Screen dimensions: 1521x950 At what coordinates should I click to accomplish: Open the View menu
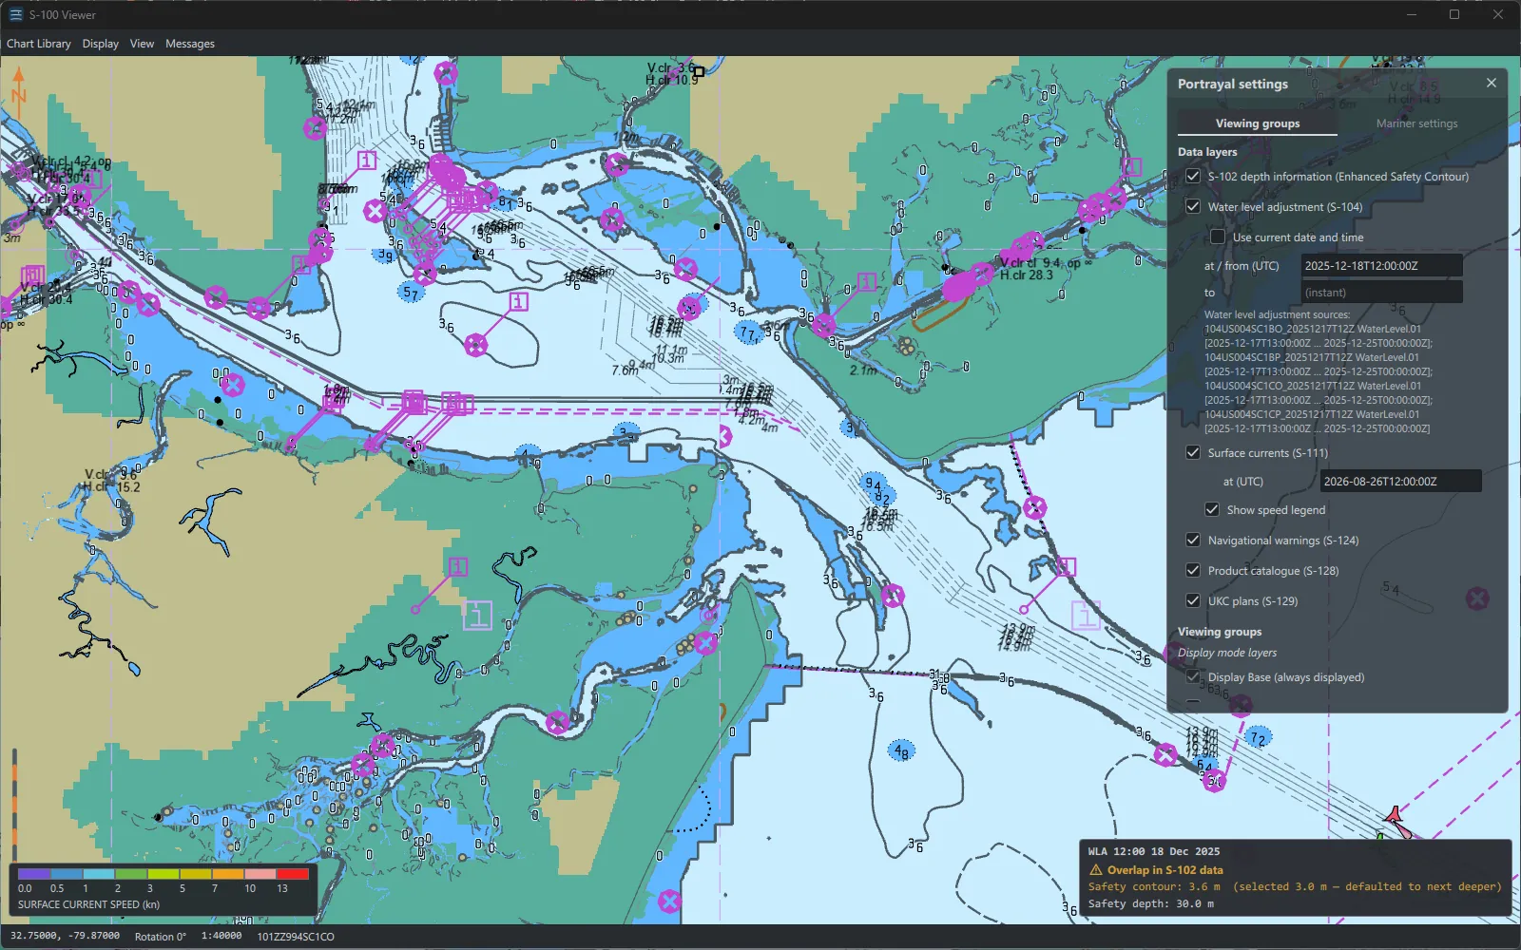coord(142,44)
